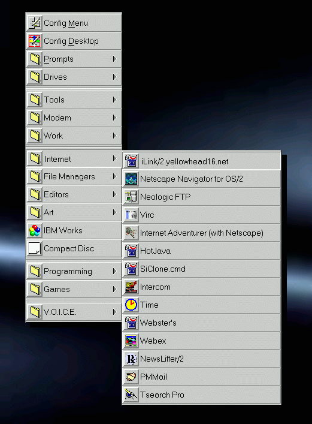Image resolution: width=312 pixels, height=424 pixels.
Task: Select the Modem menu entry
Action: (x=74, y=118)
